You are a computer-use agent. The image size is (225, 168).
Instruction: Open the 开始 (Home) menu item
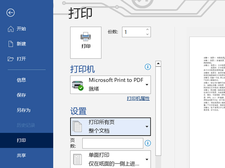click(21, 29)
